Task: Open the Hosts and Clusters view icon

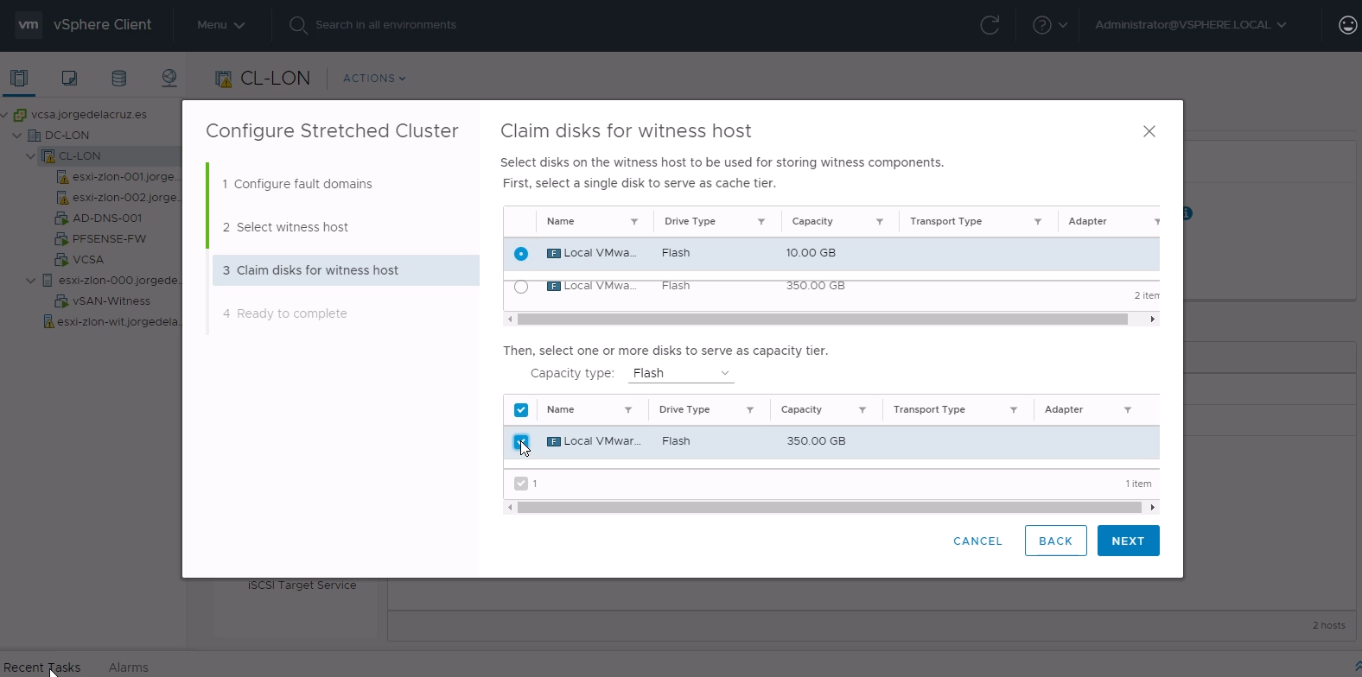Action: 19,79
